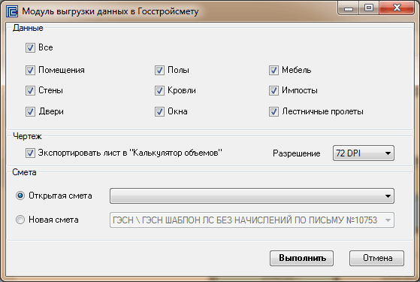
Task: Select the 'Новая смета' radio button
Action: point(20,220)
